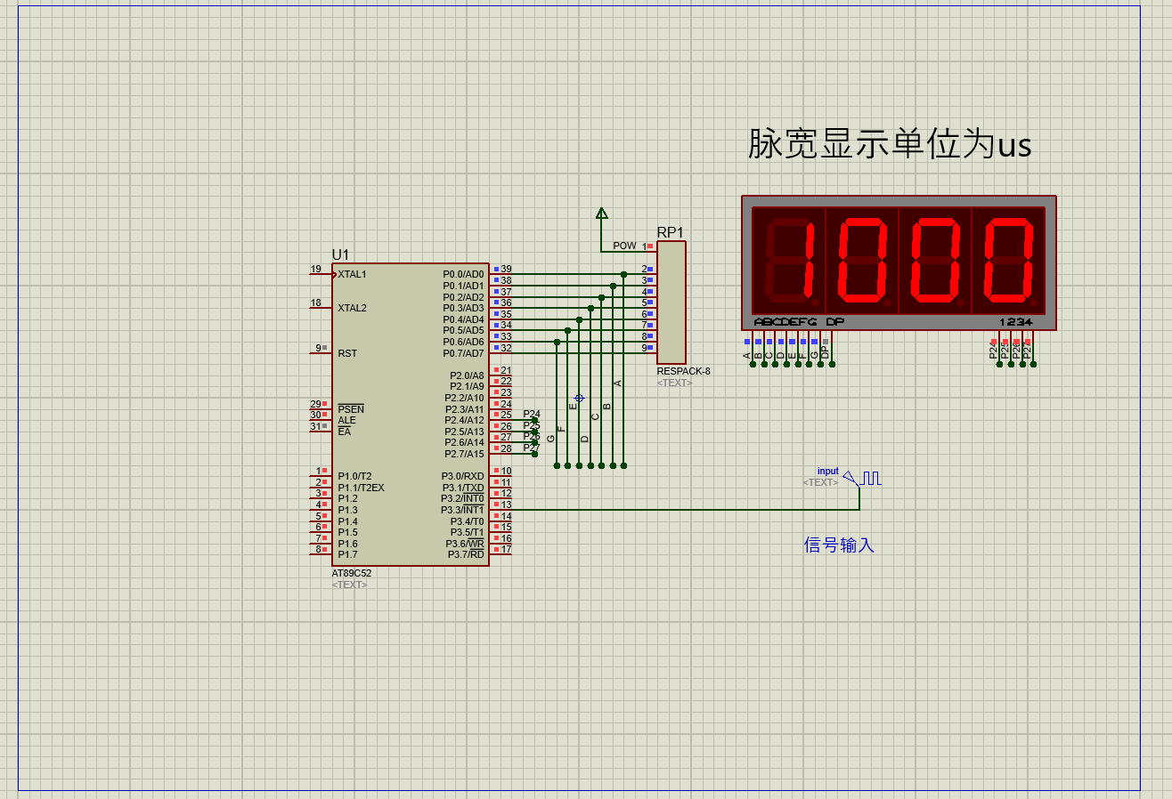This screenshot has width=1172, height=799.
Task: Click the P3.2/INT0 pin label
Action: coord(462,498)
